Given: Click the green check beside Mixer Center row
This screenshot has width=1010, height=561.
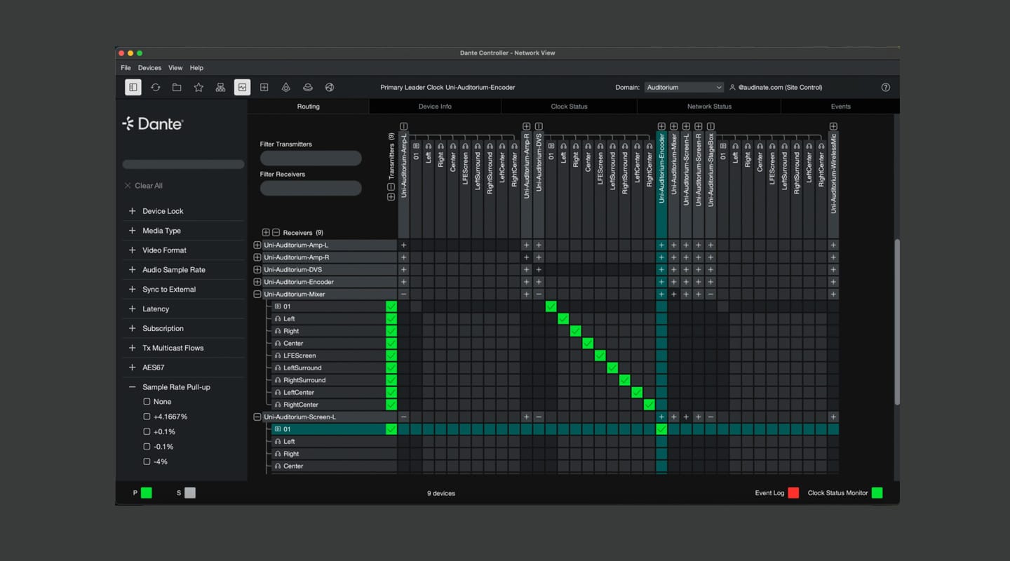Looking at the screenshot, I should tap(391, 343).
